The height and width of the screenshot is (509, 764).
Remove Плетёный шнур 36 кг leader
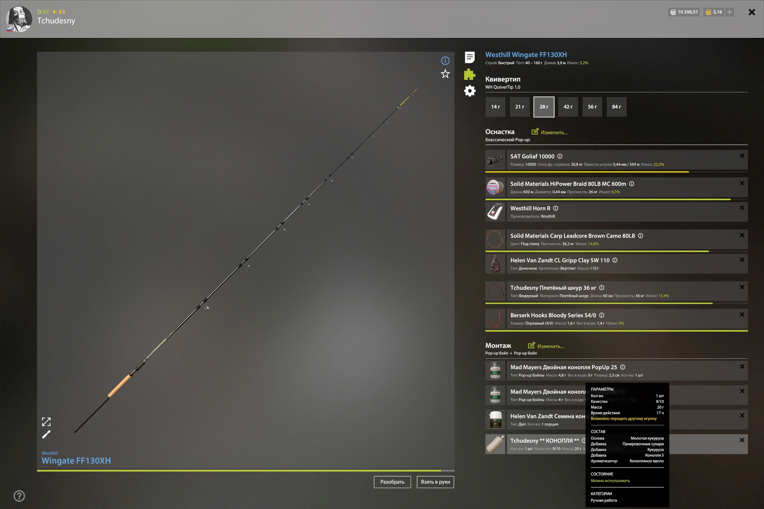[742, 287]
